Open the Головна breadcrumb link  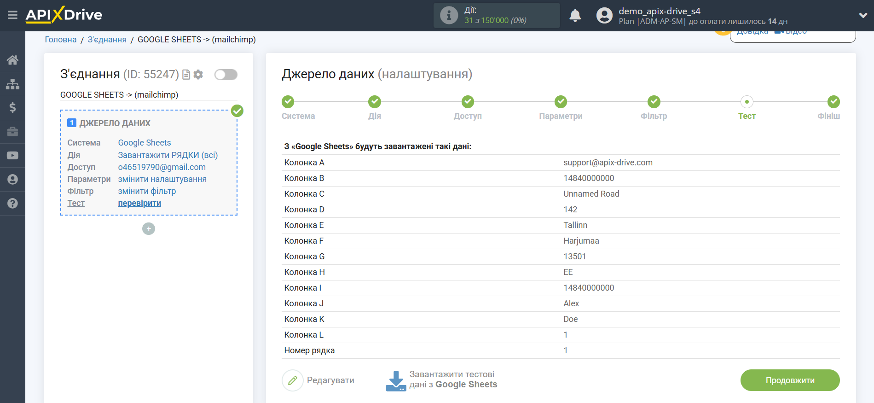click(x=61, y=40)
